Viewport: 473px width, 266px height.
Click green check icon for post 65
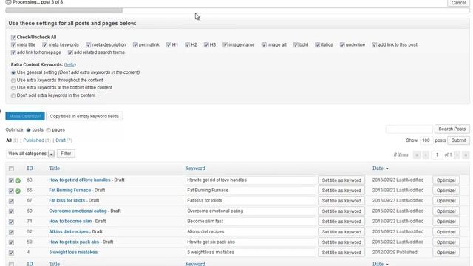(18, 191)
